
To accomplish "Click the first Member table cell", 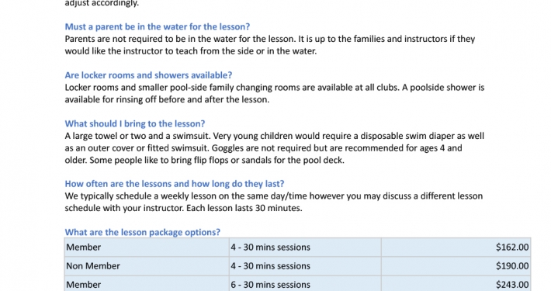I will (147, 248).
